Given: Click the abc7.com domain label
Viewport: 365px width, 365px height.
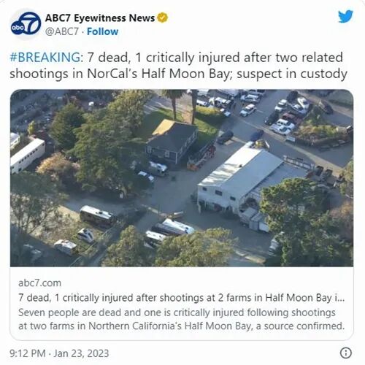Looking at the screenshot, I should pyautogui.click(x=39, y=283).
